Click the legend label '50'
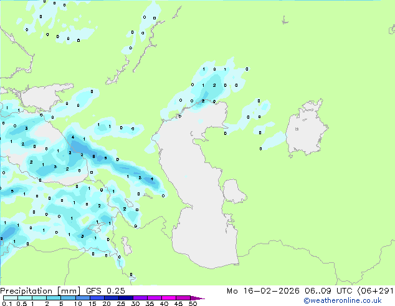Screen dimensions: 395x306 pyautogui.click(x=193, y=304)
